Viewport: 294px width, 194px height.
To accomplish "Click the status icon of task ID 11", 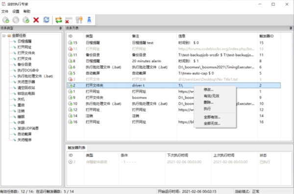I will click(x=70, y=55).
